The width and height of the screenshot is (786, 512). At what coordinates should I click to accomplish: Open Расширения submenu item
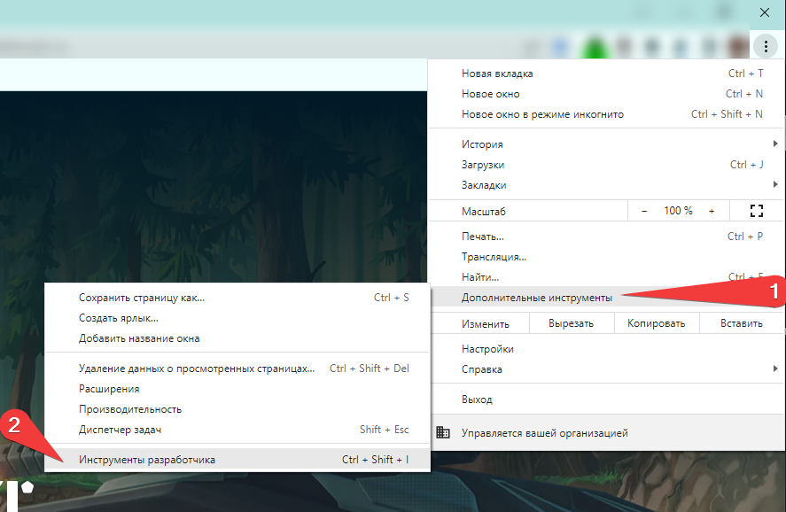click(x=237, y=389)
